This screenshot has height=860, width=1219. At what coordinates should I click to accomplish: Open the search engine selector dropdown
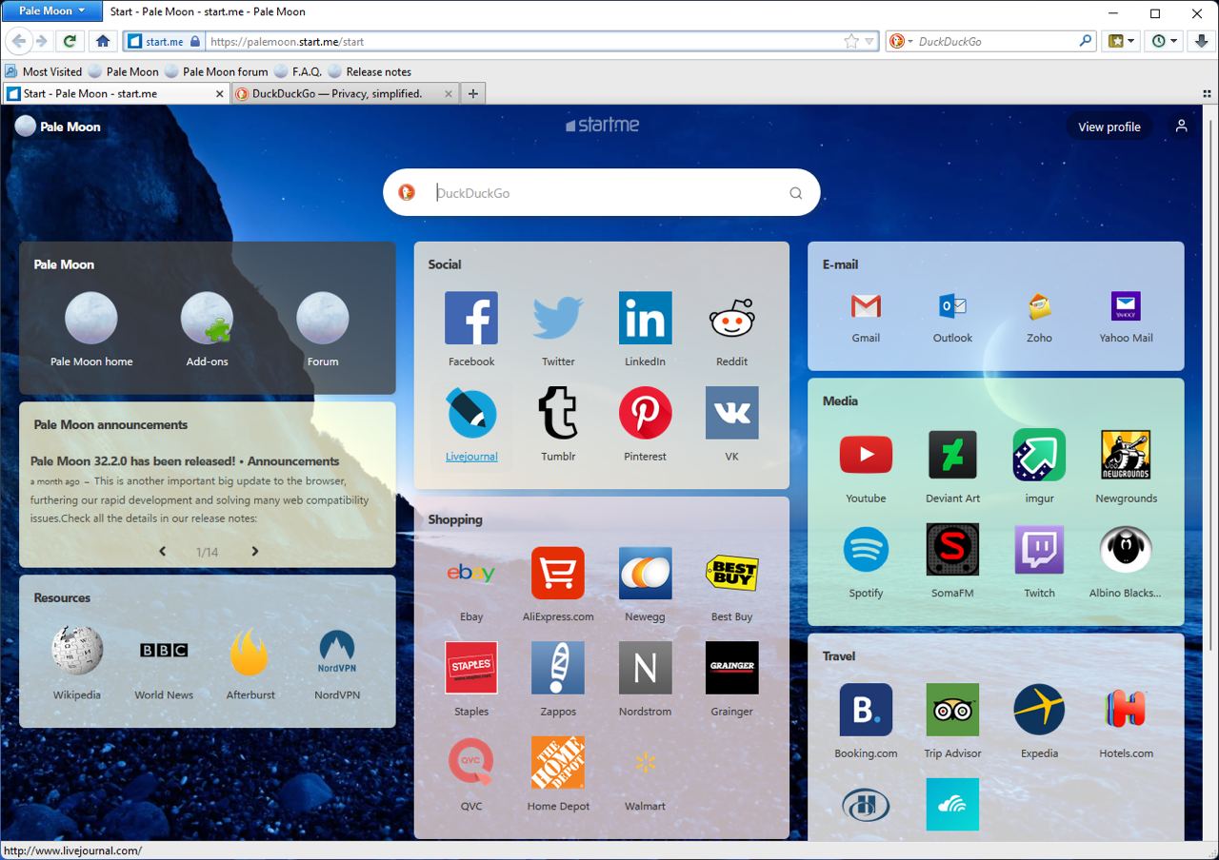pos(901,41)
